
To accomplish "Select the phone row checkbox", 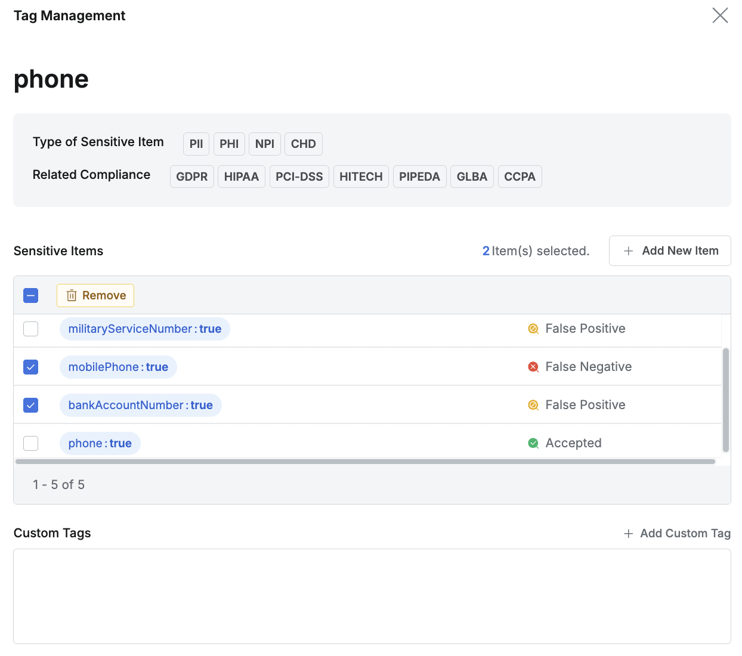I will pos(30,443).
